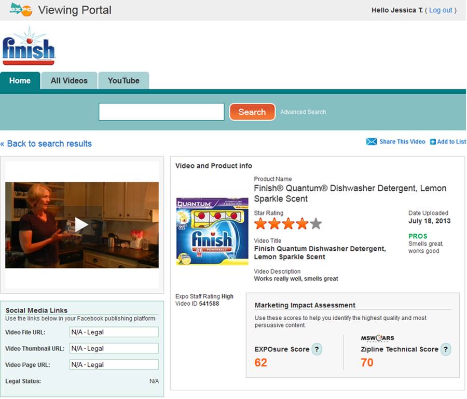Viewport: 467px width, 399px height.
Task: Click the Video File URL field
Action: 114,332
